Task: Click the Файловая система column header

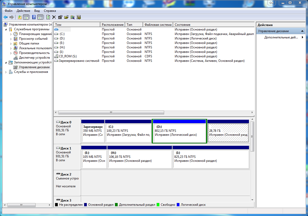Action: pos(158,24)
